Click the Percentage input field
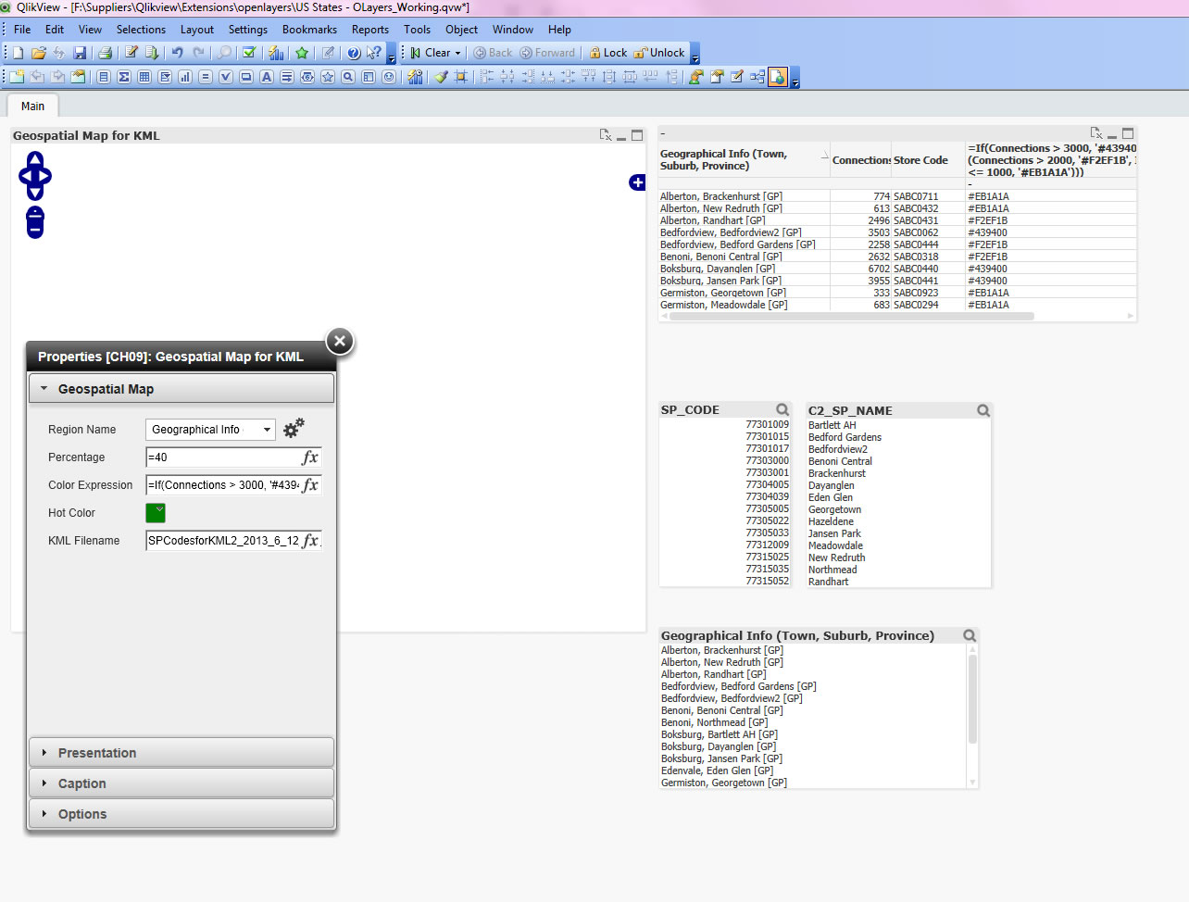The height and width of the screenshot is (902, 1189). 223,457
